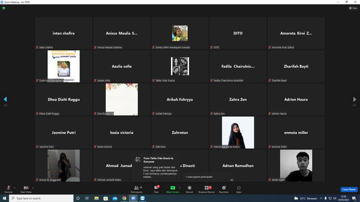Open Cortana circle icon on taskbar
Screen dimensions: 360x202
(78, 198)
